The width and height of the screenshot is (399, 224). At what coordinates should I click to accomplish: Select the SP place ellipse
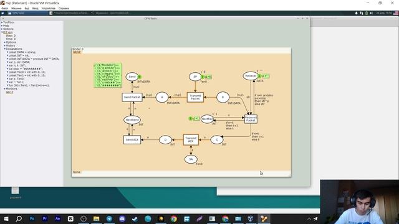[x=195, y=77]
